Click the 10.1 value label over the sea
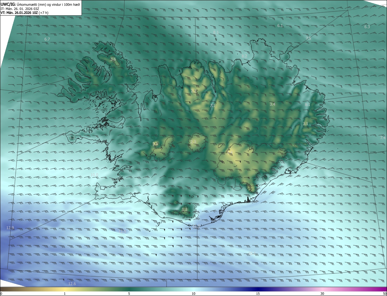The image size is (387, 296). tap(251, 253)
